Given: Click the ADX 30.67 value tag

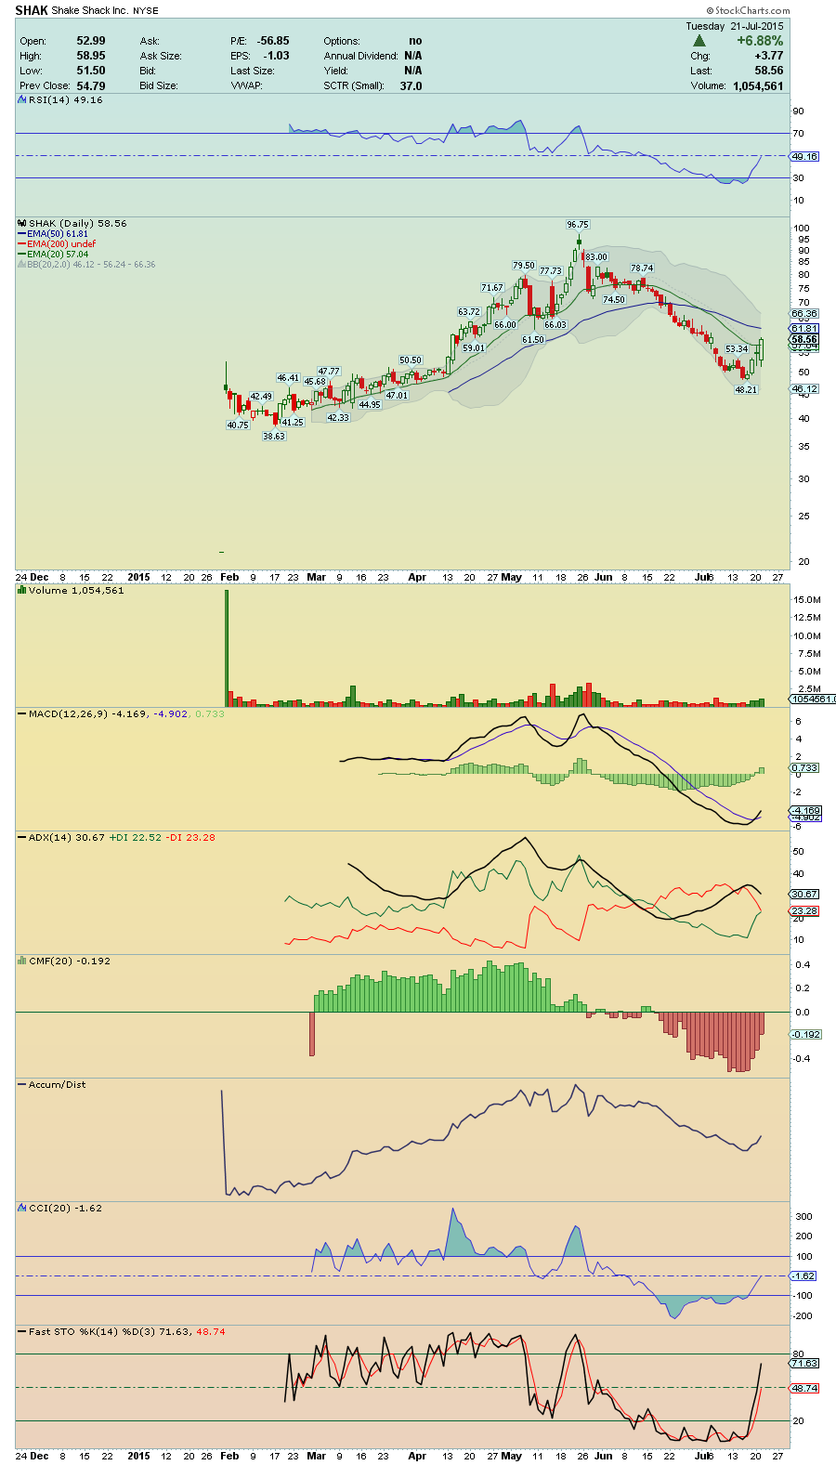Looking at the screenshot, I should click(x=804, y=894).
